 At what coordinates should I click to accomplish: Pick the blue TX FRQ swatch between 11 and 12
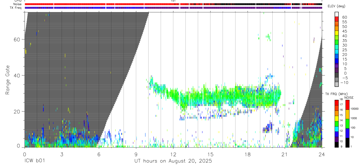coord(337,134)
